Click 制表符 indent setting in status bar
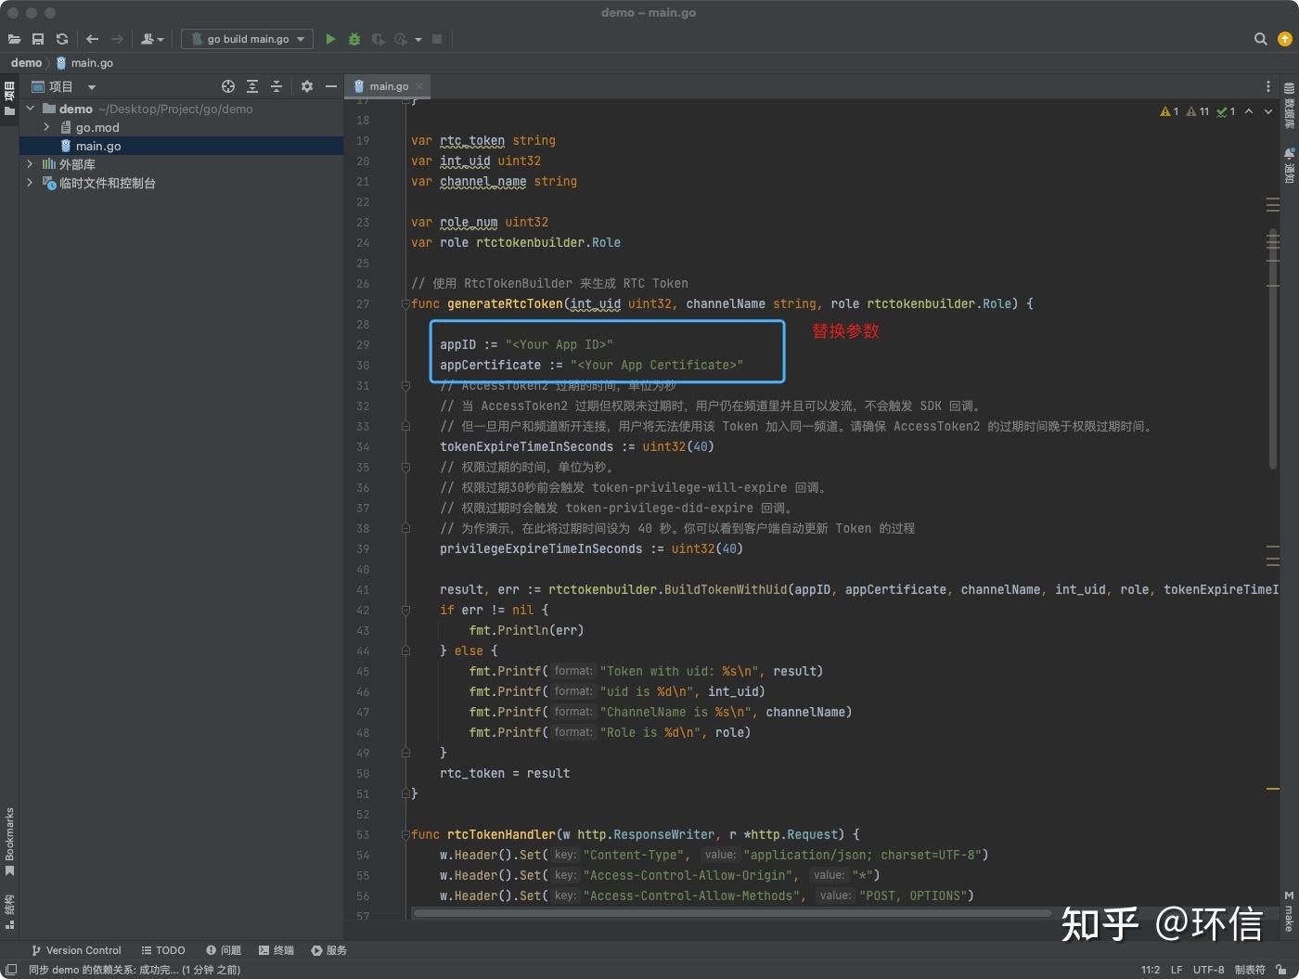Viewport: 1299px width, 979px height. [1250, 970]
